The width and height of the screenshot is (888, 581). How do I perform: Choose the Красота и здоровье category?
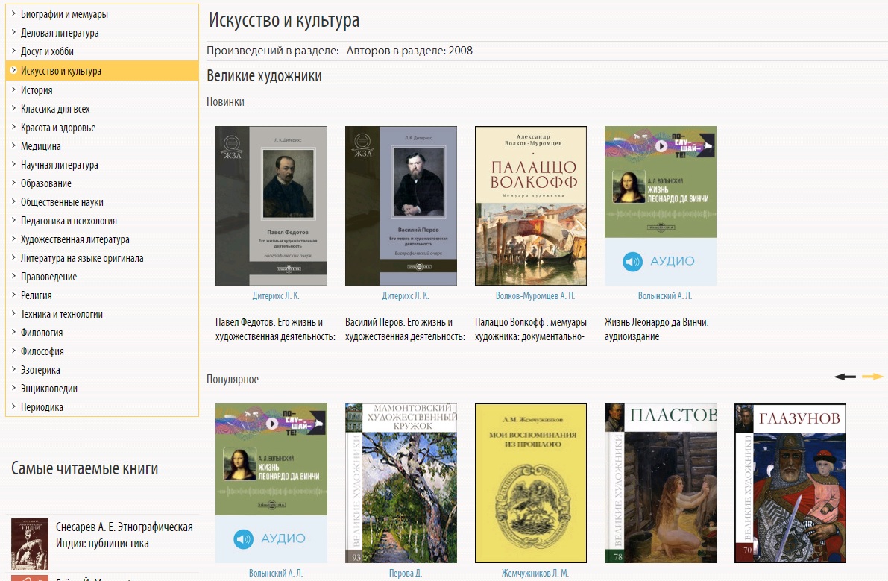(57, 128)
